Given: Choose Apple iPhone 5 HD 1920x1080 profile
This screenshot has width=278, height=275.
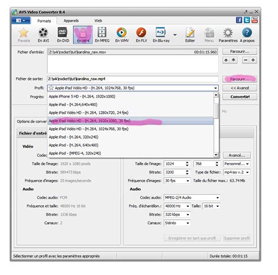Looking at the screenshot, I should click(130, 96).
